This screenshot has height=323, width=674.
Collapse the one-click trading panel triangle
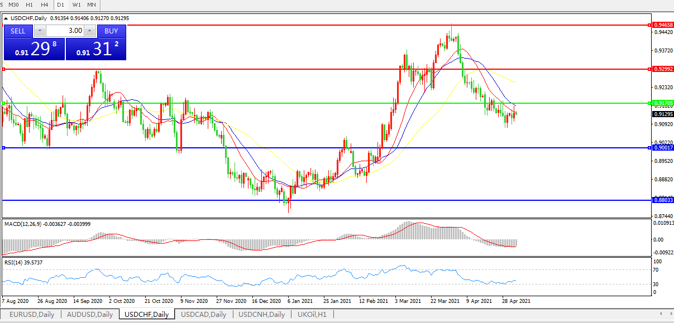[6, 18]
